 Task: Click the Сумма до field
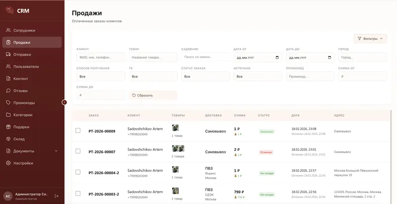tap(101, 95)
